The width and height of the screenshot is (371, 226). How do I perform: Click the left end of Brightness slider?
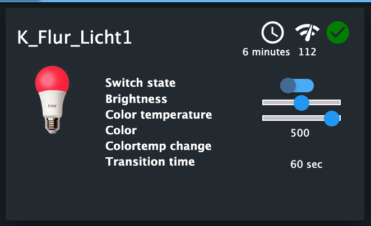coord(265,102)
